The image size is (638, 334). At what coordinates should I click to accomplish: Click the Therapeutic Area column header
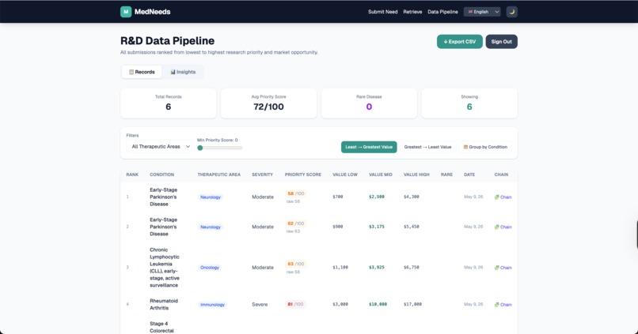coord(219,175)
